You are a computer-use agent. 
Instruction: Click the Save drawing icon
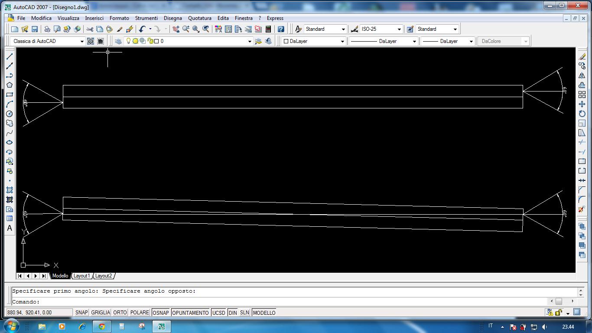[35, 29]
